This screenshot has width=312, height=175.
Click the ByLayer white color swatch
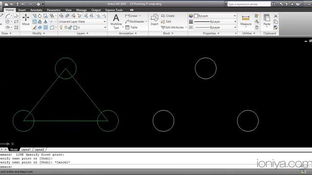pyautogui.click(x=196, y=16)
